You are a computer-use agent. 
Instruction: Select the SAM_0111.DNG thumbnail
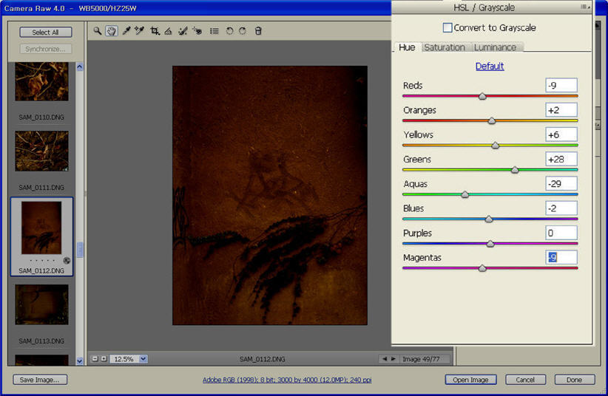click(x=42, y=151)
